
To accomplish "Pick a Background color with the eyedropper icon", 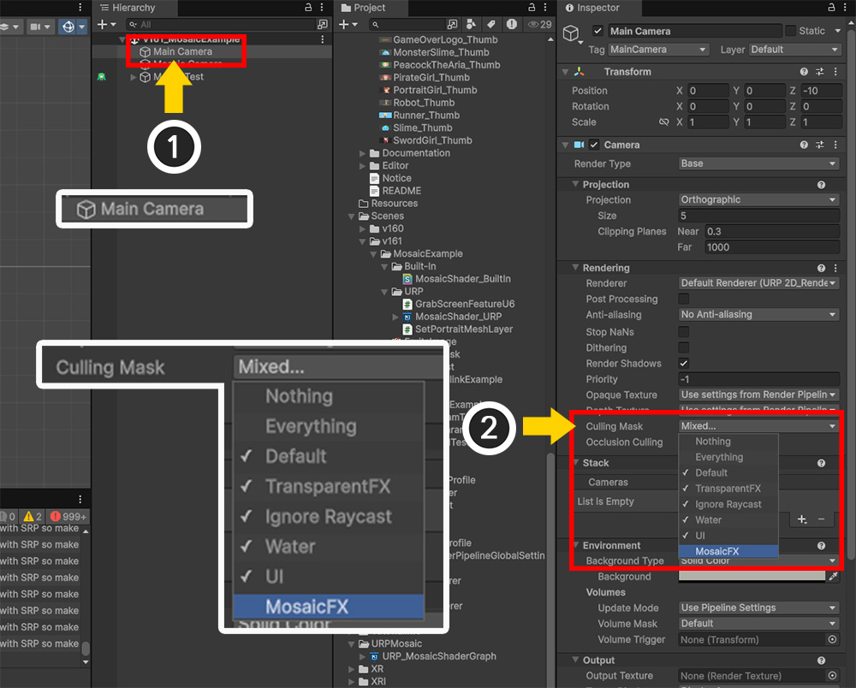I will [833, 576].
